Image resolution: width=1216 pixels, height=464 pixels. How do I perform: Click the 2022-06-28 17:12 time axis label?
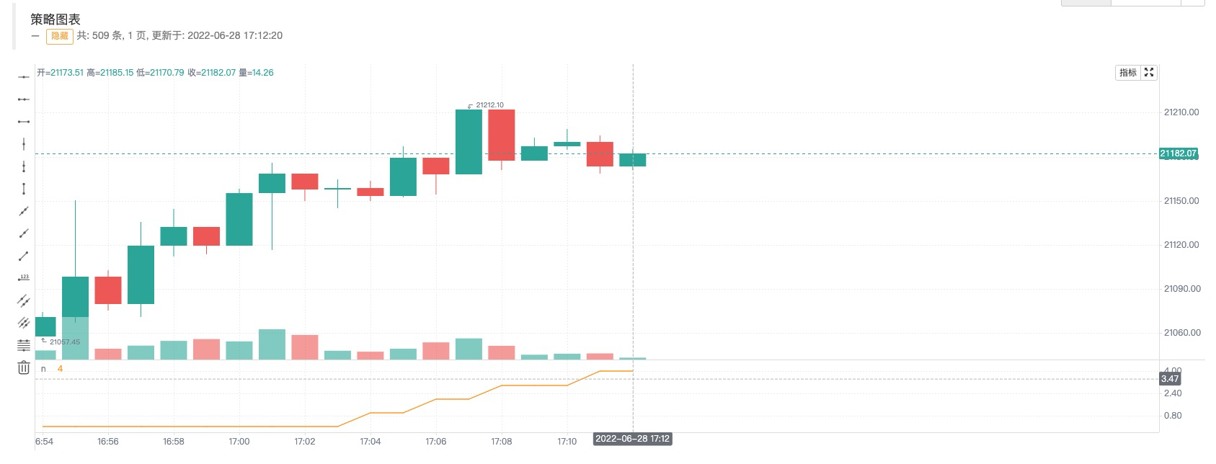click(x=632, y=440)
